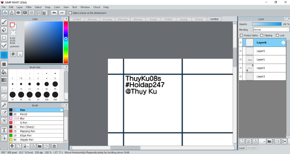Open the Filter menu
The image size is (290, 154).
[x=29, y=7]
